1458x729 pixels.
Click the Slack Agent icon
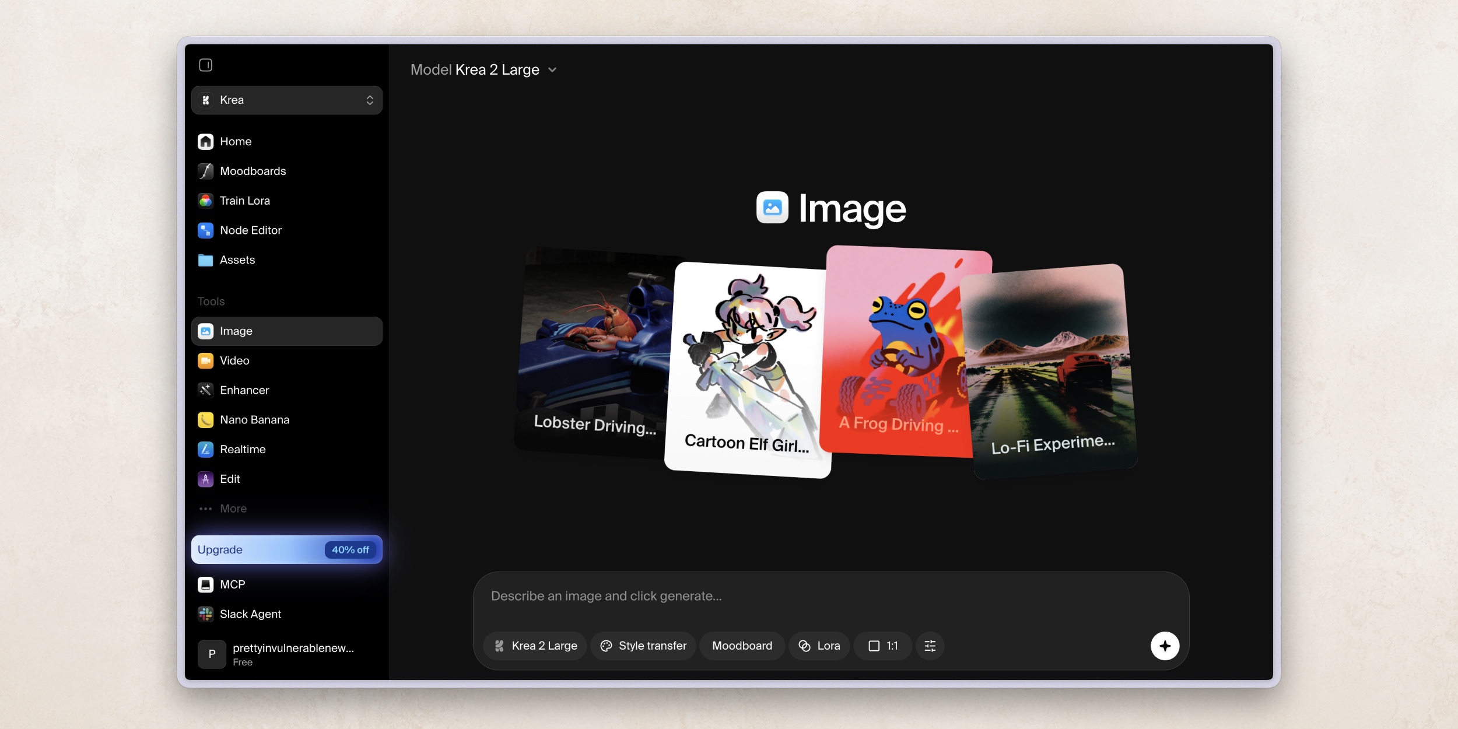(x=205, y=614)
